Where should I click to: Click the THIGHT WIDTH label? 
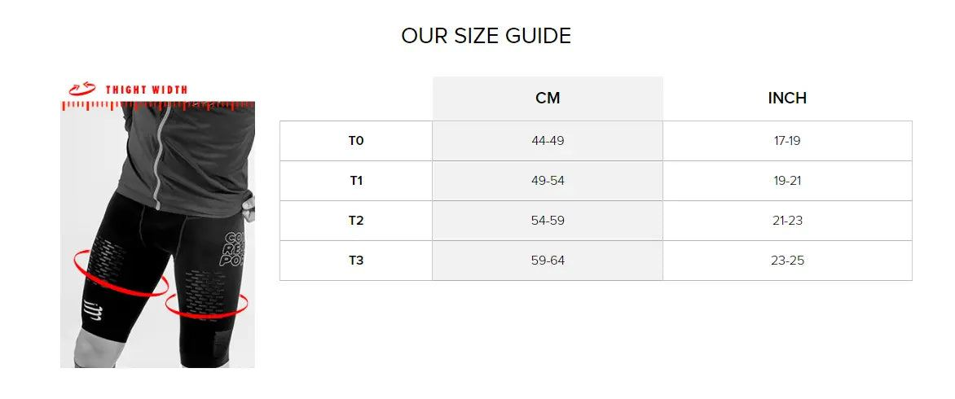tap(147, 90)
